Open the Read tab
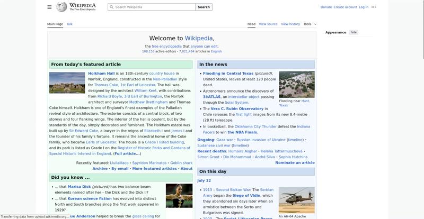The width and height of the screenshot is (424, 219). tap(251, 24)
